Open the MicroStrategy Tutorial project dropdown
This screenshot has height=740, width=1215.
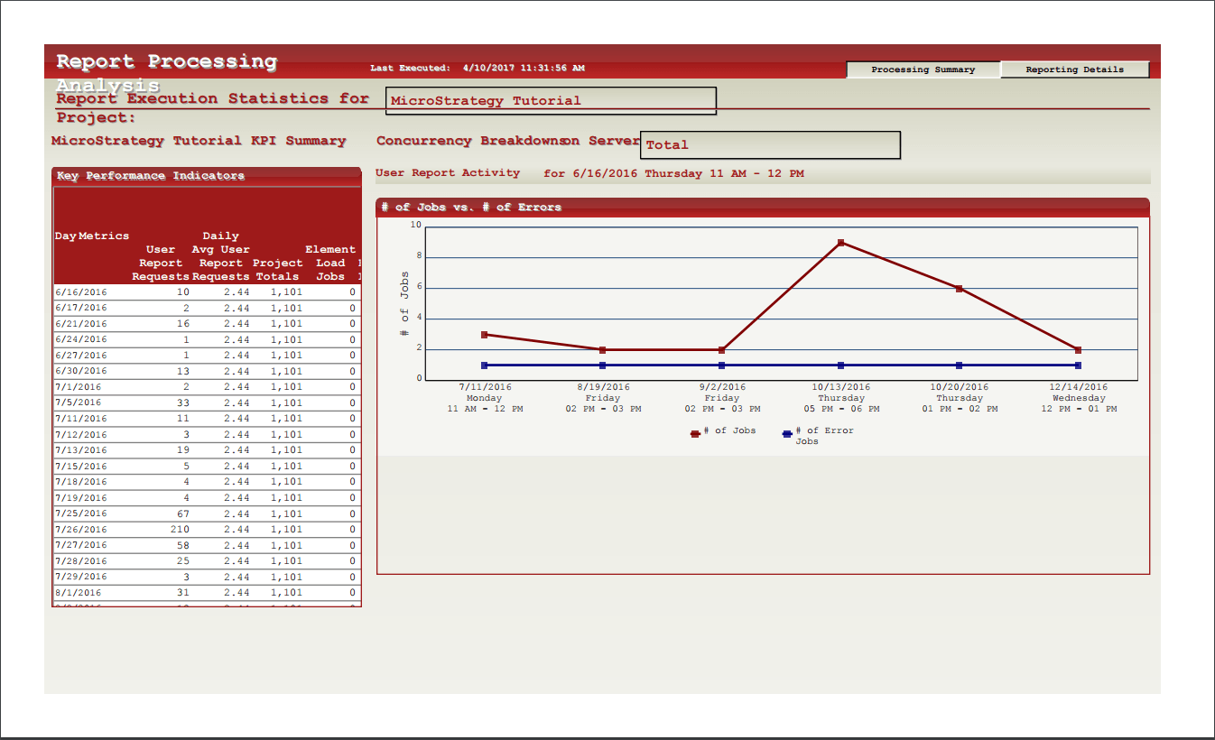551,101
